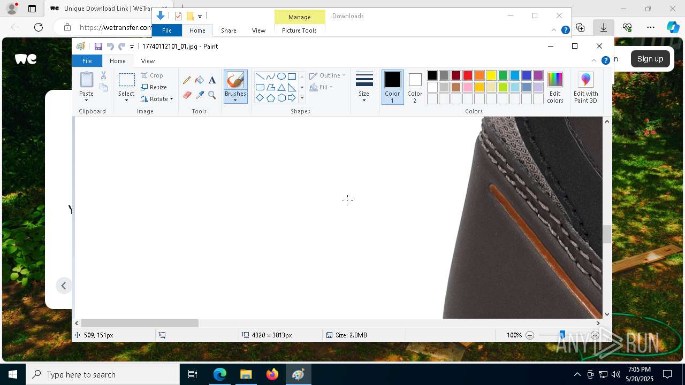This screenshot has width=685, height=385.
Task: Select the Eraser tool
Action: (187, 95)
